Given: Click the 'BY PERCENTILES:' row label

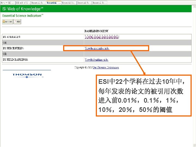Looking at the screenshot, I should tap(13, 48).
